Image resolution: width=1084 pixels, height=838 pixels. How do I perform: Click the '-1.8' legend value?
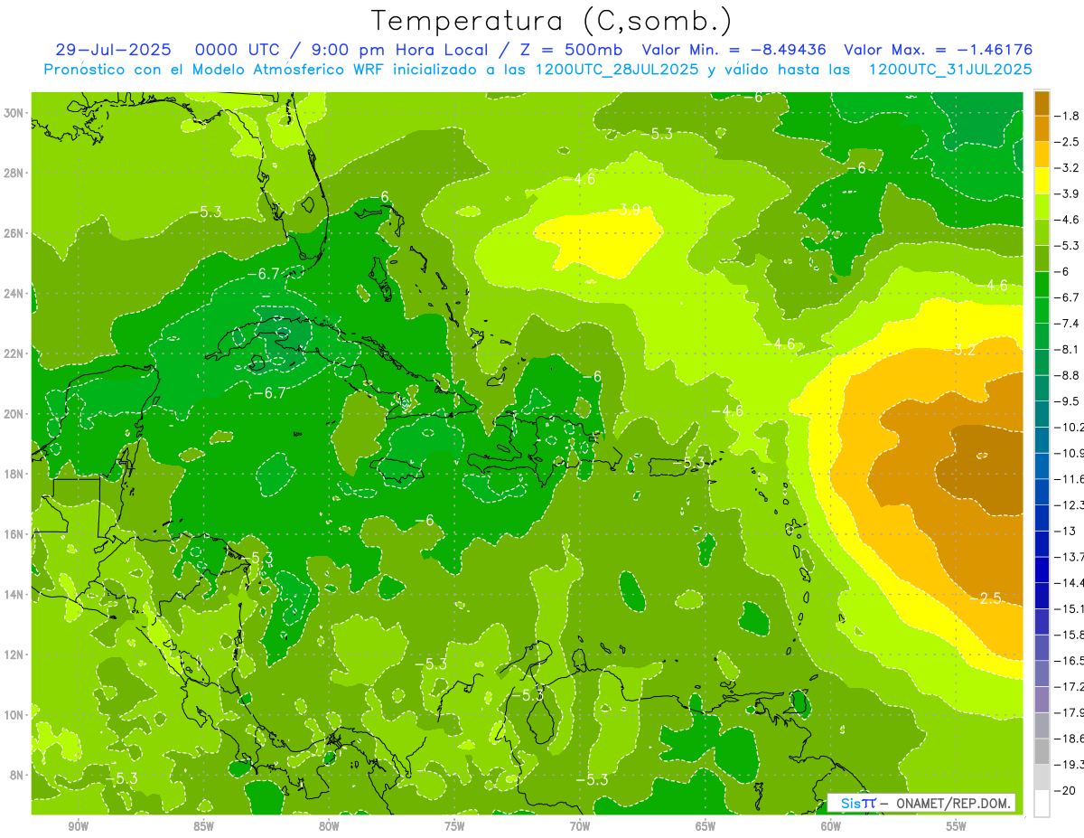click(x=1066, y=116)
